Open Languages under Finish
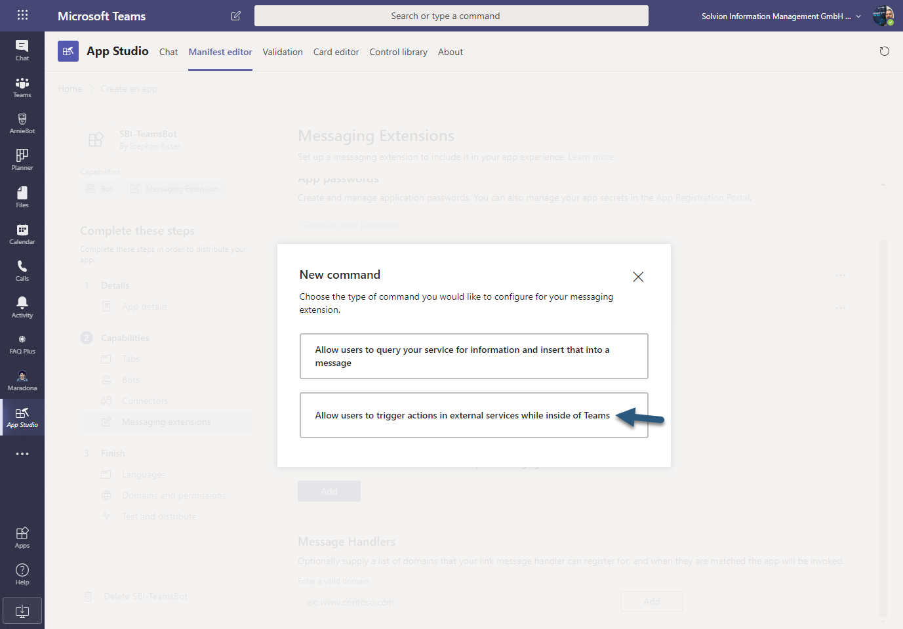Viewport: 903px width, 629px height. (144, 474)
